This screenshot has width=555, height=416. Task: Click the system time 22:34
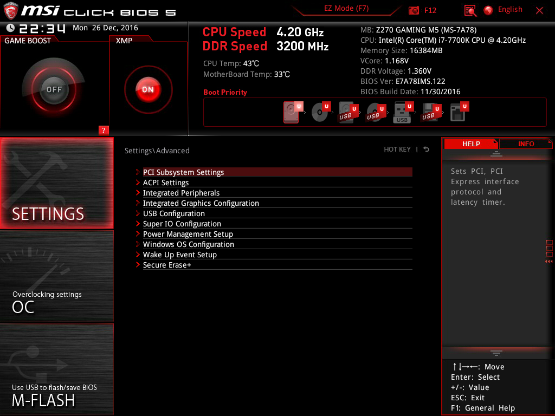point(42,28)
